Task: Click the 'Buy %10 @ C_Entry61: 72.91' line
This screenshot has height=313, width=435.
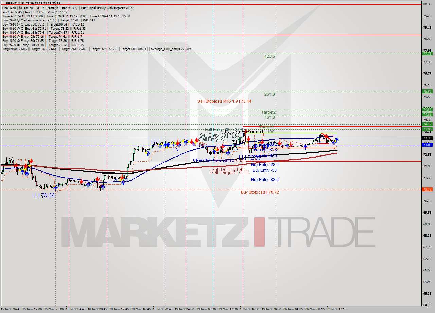Action: 44,28
